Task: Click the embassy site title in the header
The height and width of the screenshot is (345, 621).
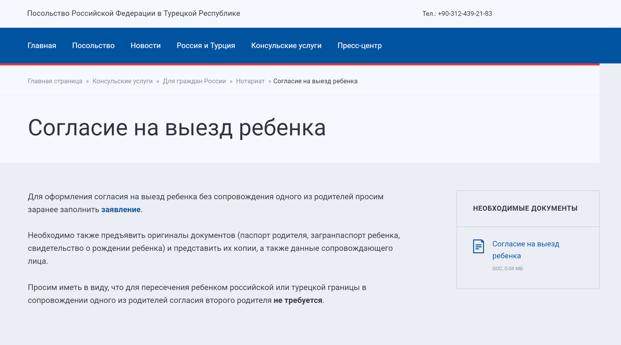Action: [x=134, y=13]
